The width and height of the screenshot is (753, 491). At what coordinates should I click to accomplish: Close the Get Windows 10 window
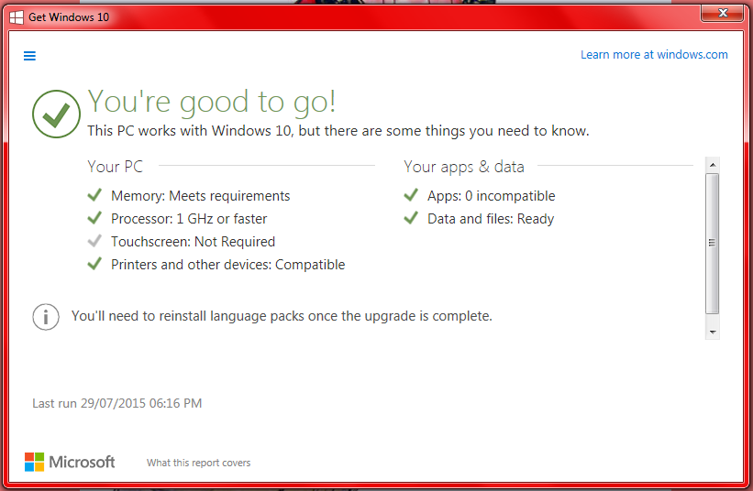722,13
